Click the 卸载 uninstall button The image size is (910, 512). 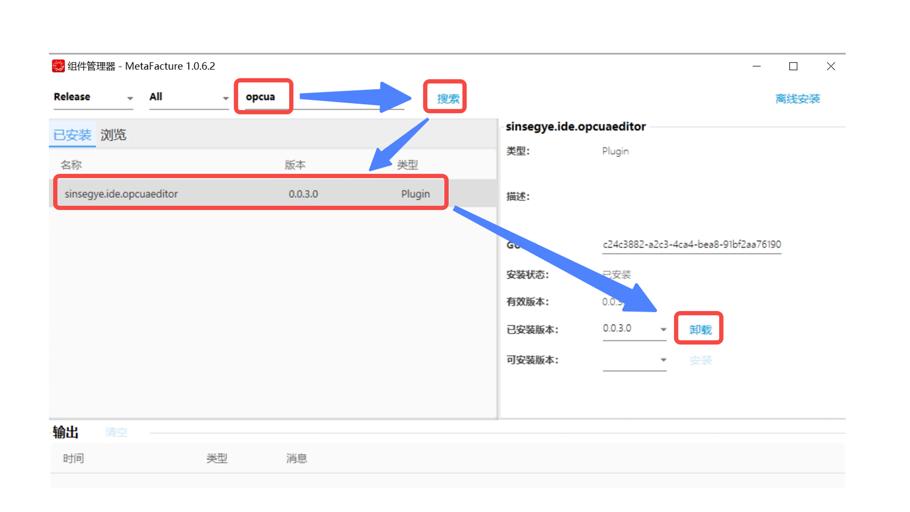[x=700, y=329]
